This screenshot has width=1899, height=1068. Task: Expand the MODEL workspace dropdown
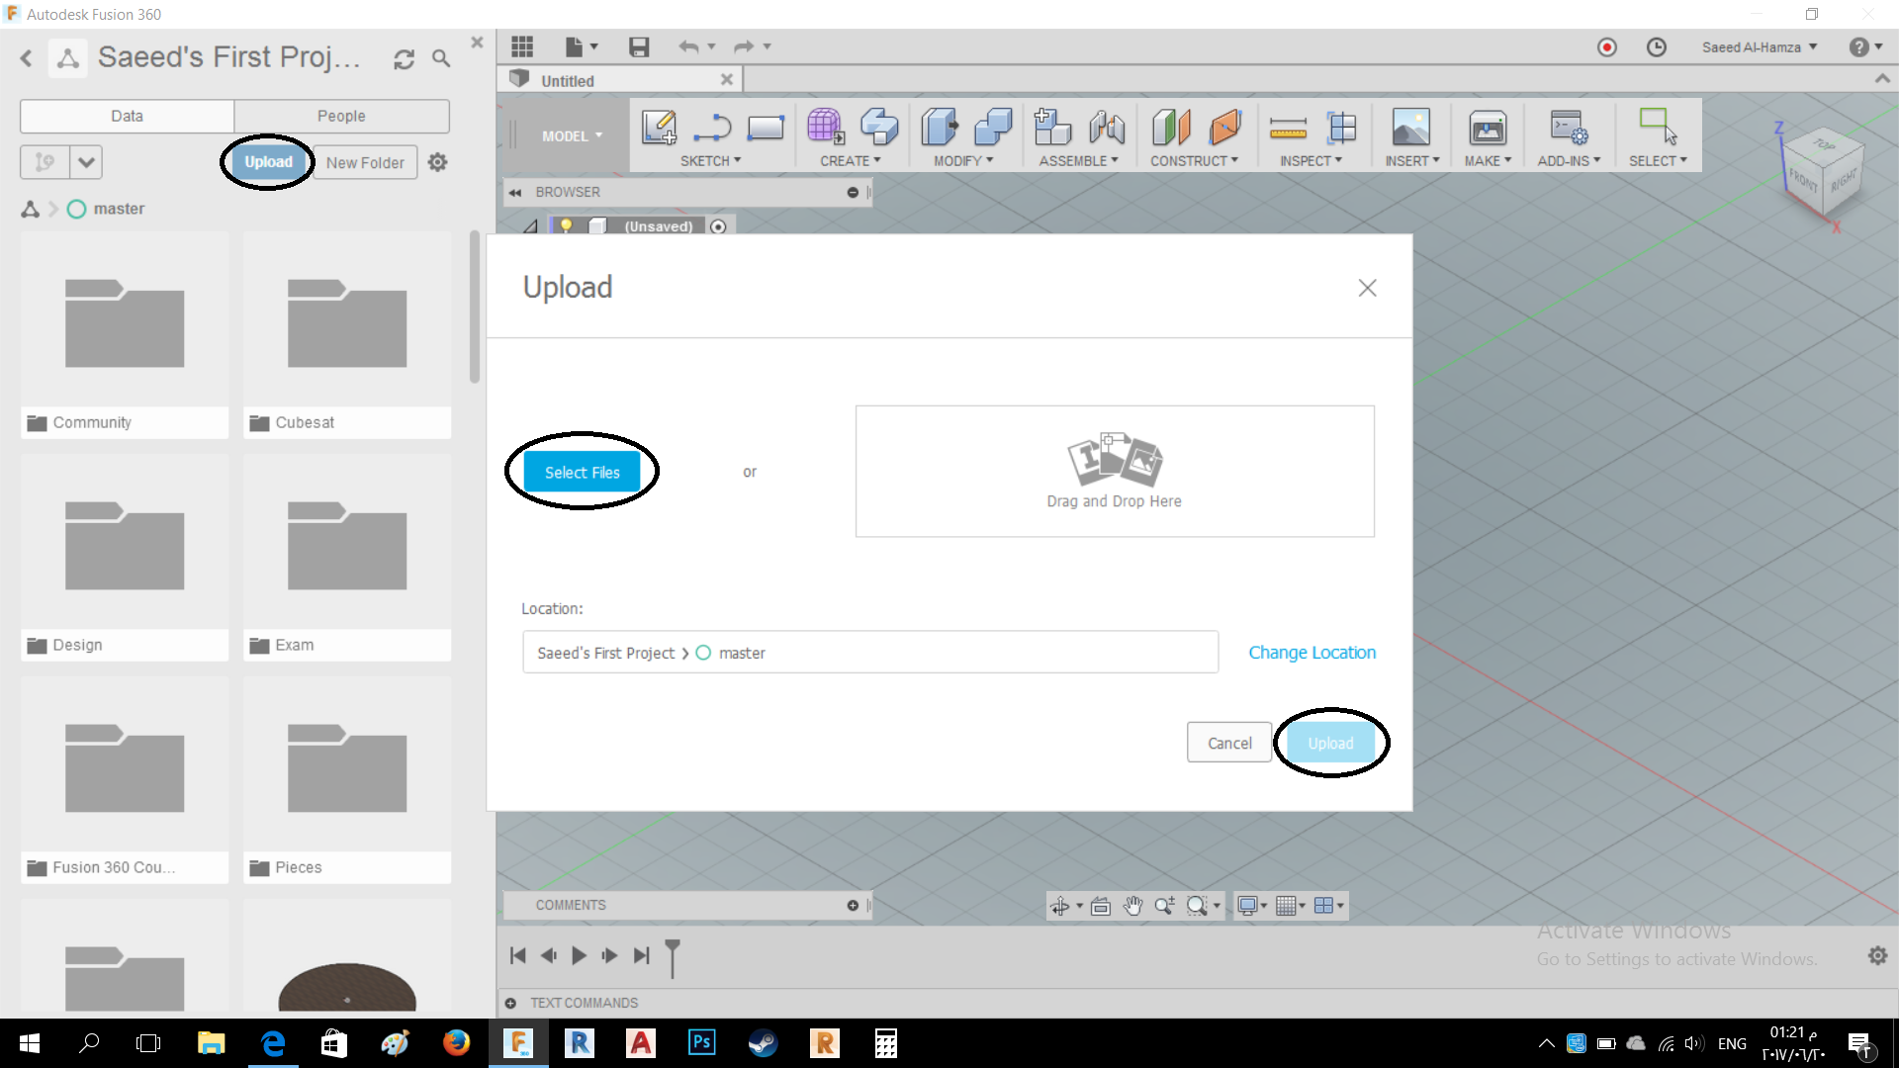point(572,136)
